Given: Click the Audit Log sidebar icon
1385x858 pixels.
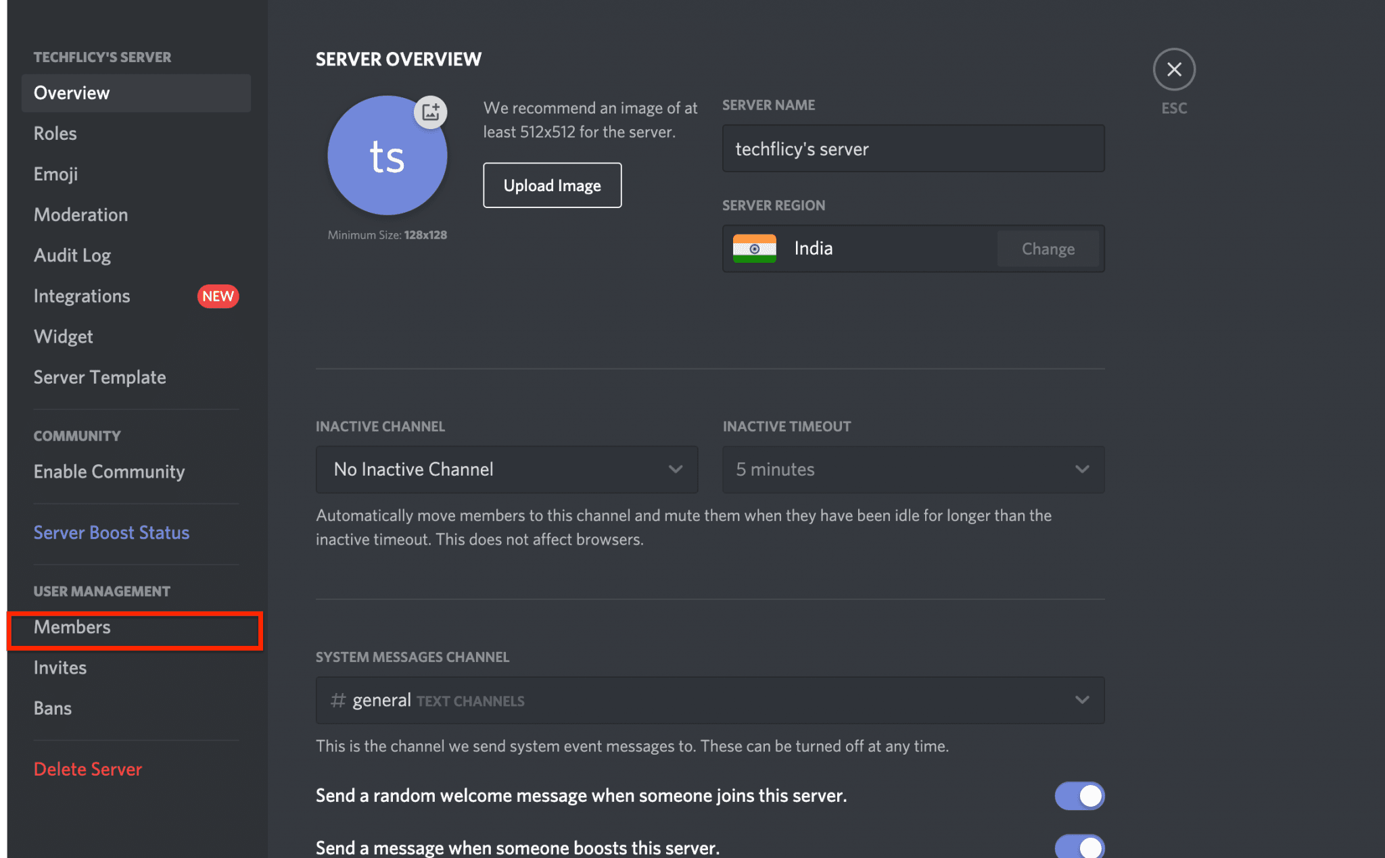Looking at the screenshot, I should (x=72, y=254).
